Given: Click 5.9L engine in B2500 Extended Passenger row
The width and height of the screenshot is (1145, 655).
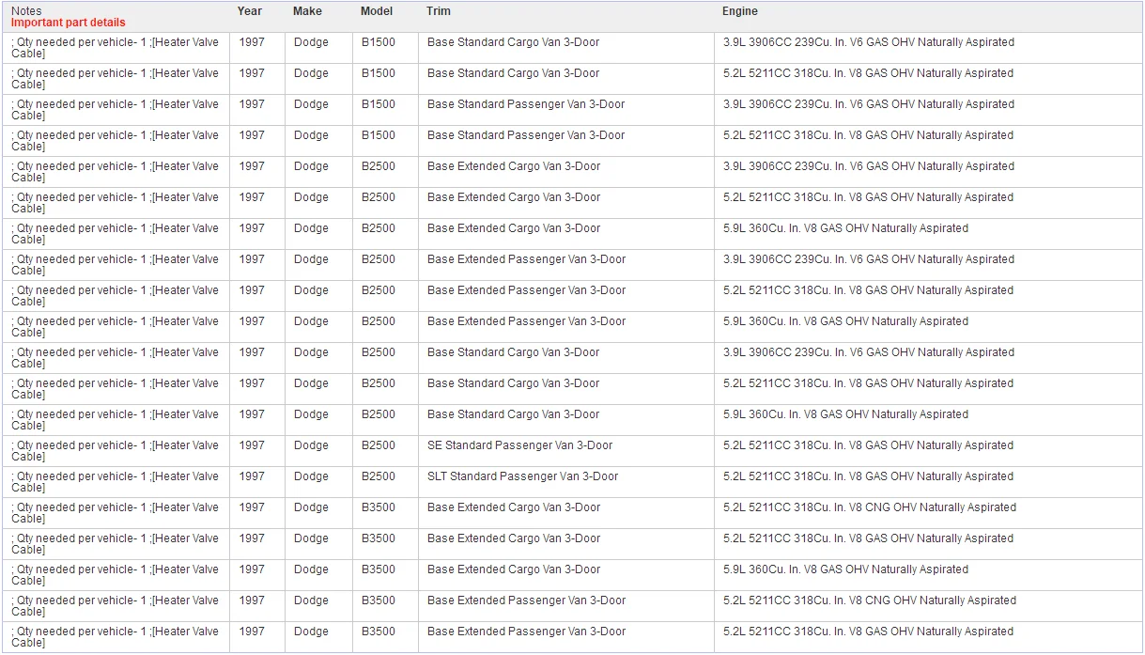Looking at the screenshot, I should tap(845, 321).
